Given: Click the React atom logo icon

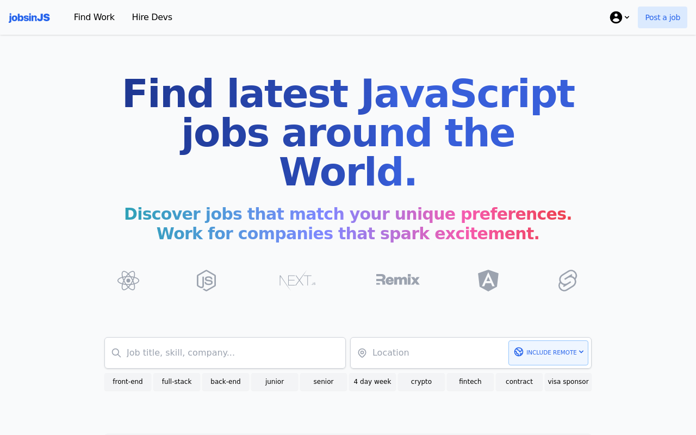Looking at the screenshot, I should (x=128, y=281).
